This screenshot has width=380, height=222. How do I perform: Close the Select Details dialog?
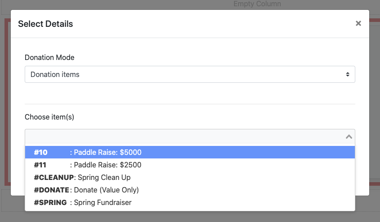(358, 24)
